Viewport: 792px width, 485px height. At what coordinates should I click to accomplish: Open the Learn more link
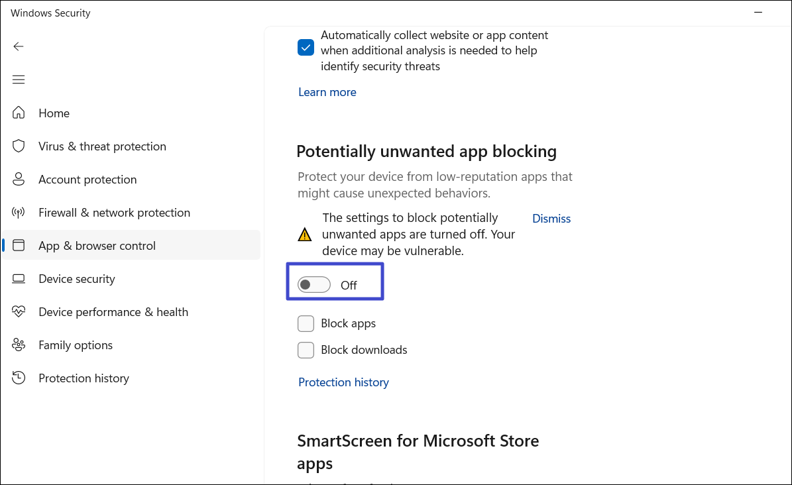(327, 92)
